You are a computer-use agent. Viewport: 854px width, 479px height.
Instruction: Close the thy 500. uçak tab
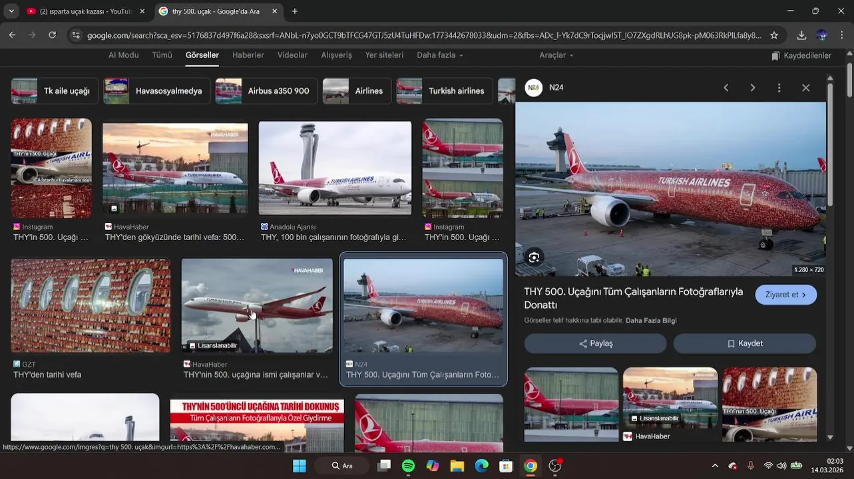click(x=275, y=11)
